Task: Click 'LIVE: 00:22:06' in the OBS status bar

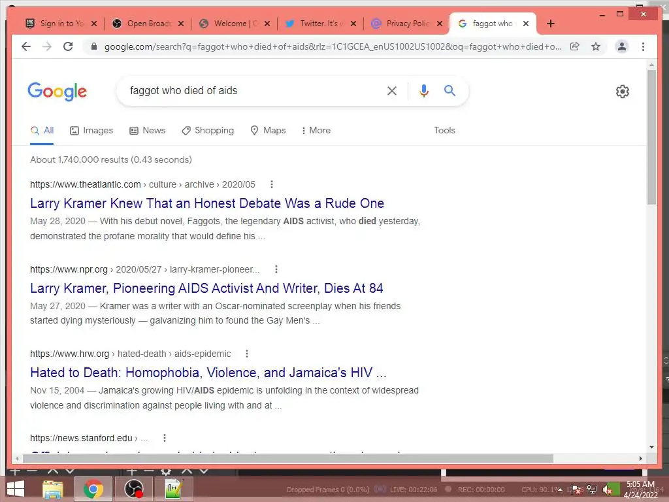Action: click(414, 490)
